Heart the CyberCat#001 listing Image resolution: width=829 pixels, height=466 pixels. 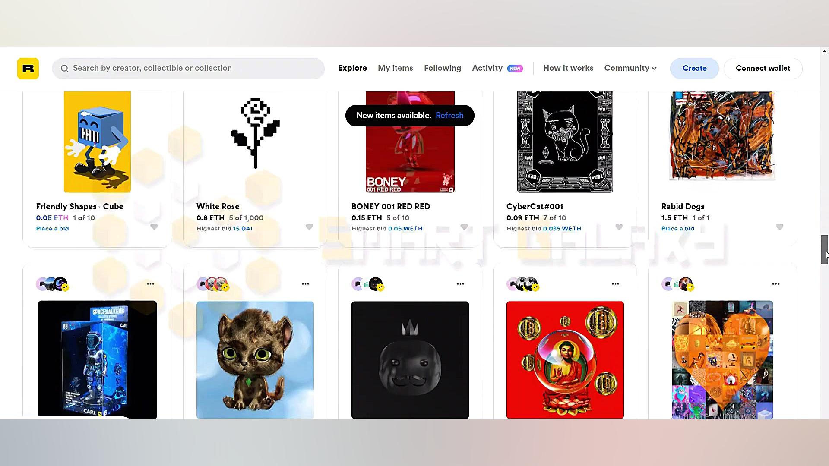619,227
